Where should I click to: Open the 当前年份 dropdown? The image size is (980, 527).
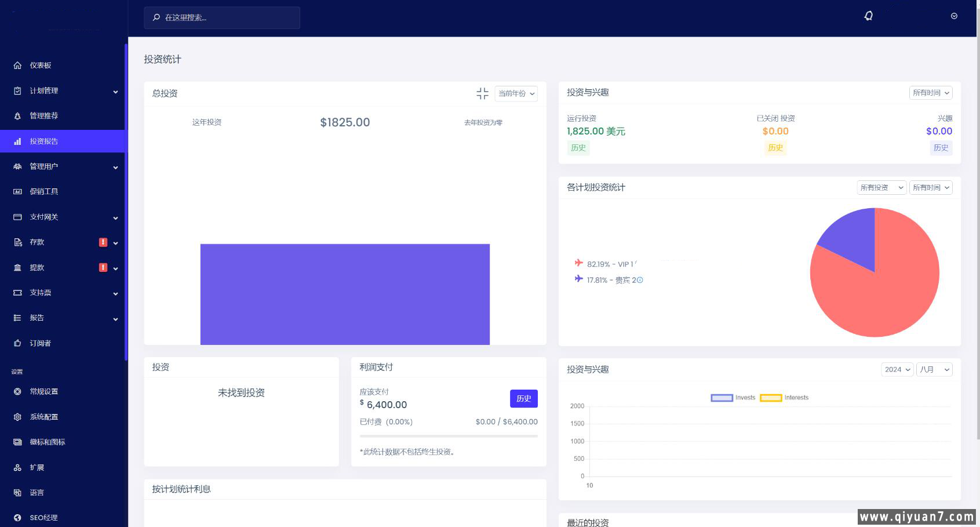(x=516, y=93)
